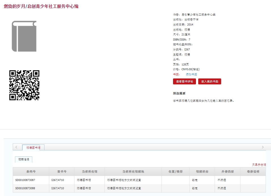This screenshot has width=271, height=196.
Task: Click the 索书号 column header
Action: pyautogui.click(x=61, y=172)
